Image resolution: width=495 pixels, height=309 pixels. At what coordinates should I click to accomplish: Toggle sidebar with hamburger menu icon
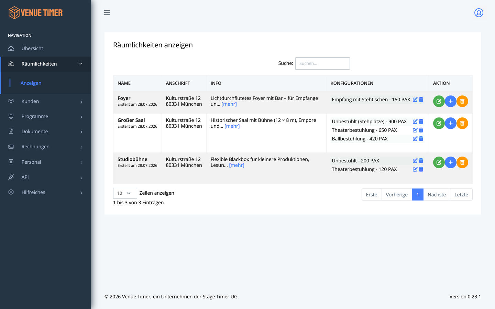point(107,13)
